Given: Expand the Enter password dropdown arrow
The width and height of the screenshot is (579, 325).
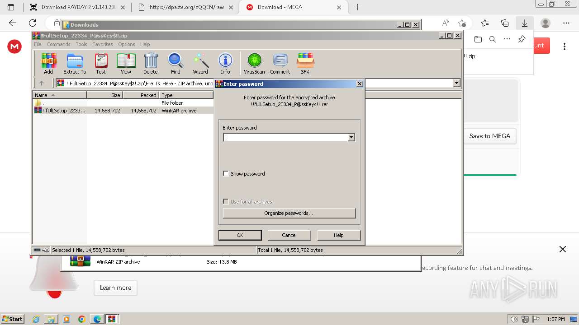Looking at the screenshot, I should (x=351, y=137).
